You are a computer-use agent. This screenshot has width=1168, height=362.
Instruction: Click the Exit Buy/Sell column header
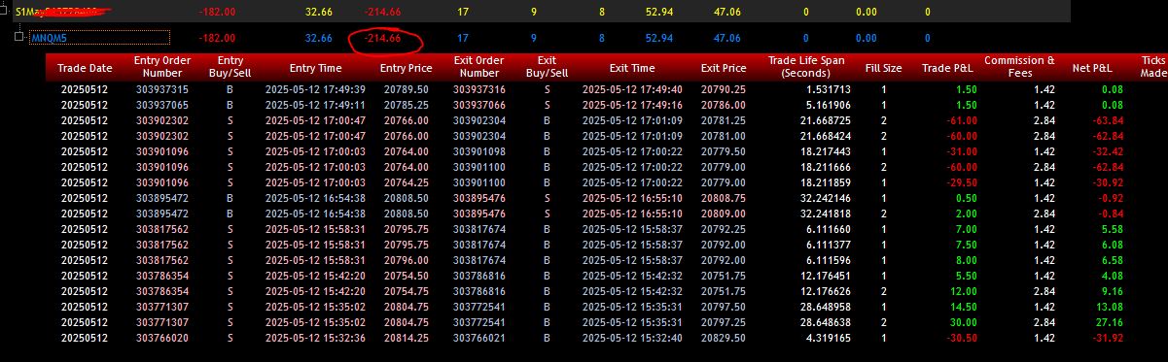click(x=547, y=67)
